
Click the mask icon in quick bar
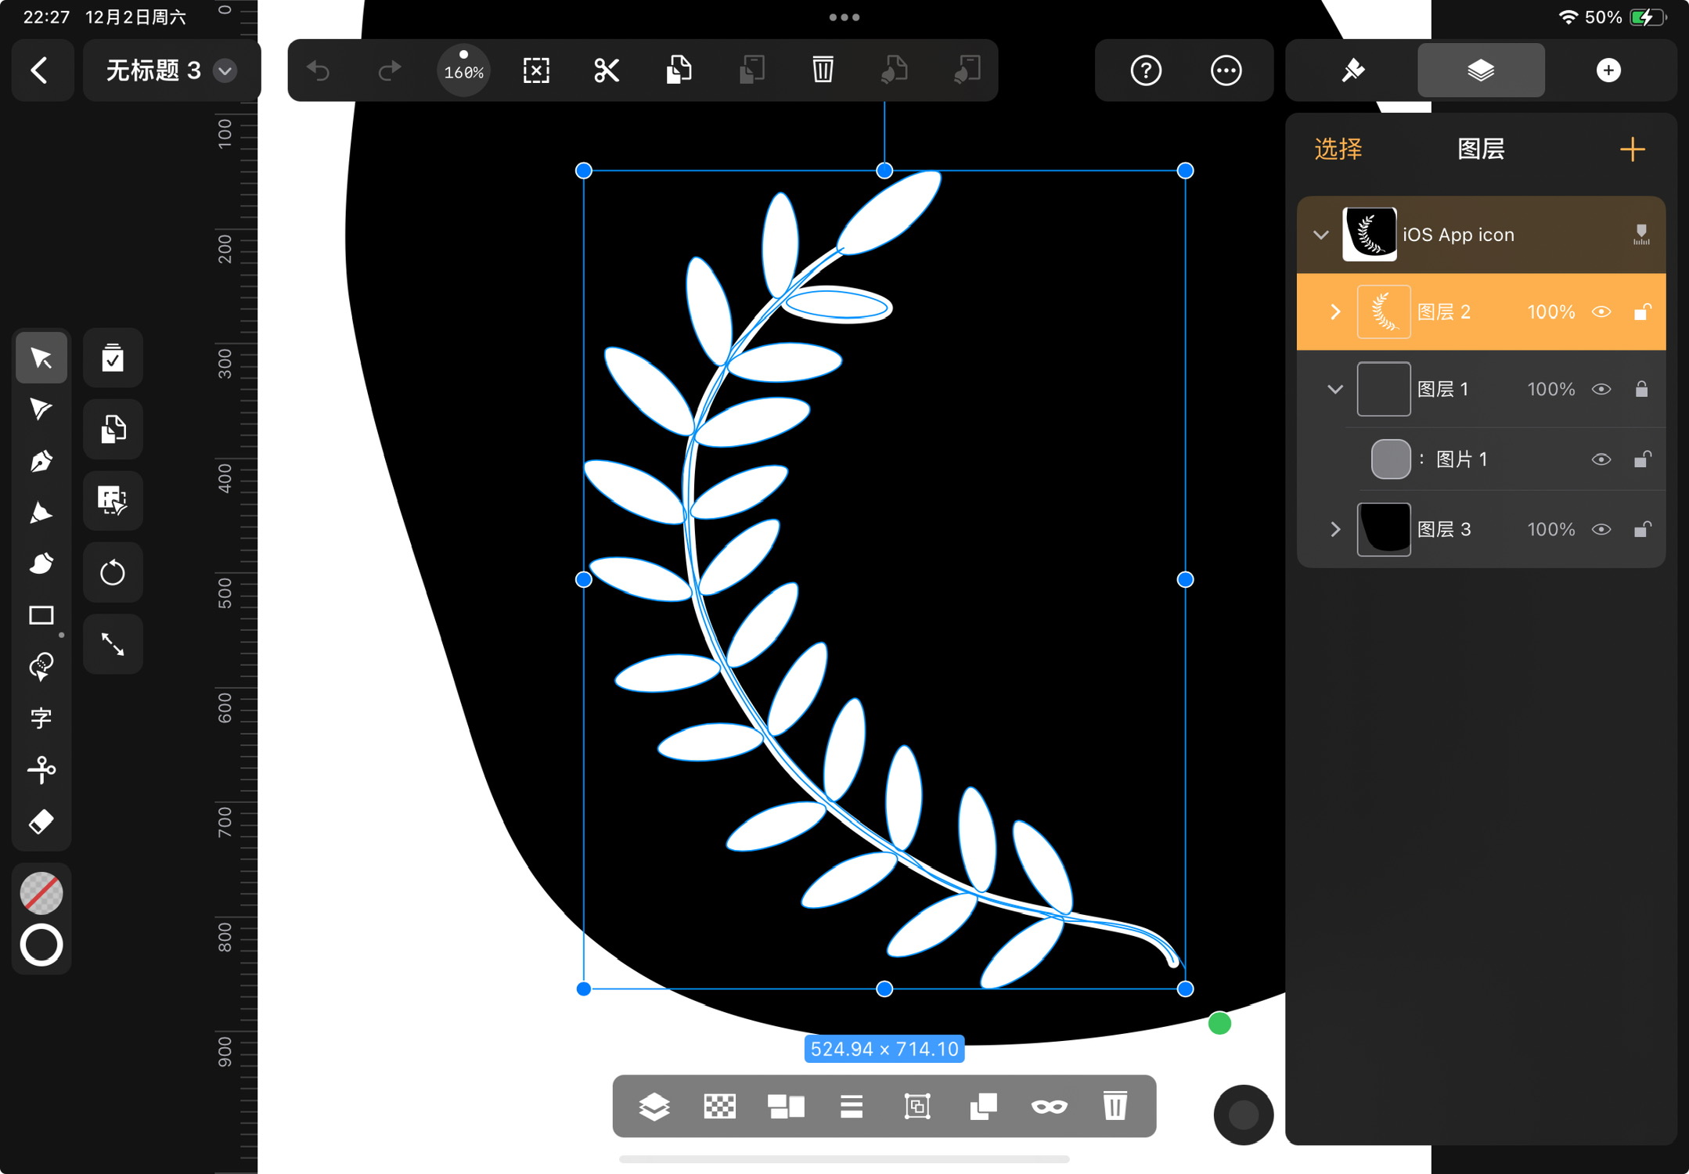pyautogui.click(x=1049, y=1106)
